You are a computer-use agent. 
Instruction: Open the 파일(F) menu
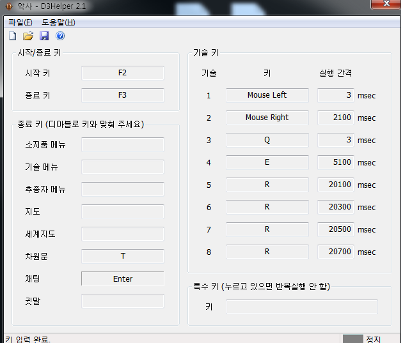click(20, 22)
